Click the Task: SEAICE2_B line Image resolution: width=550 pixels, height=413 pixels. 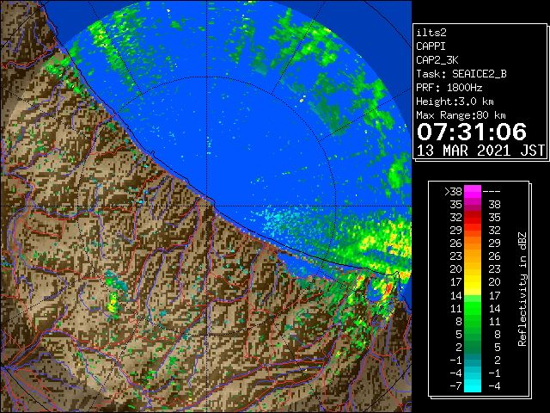pos(461,74)
